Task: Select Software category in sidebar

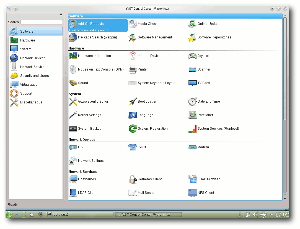Action: tap(36, 32)
